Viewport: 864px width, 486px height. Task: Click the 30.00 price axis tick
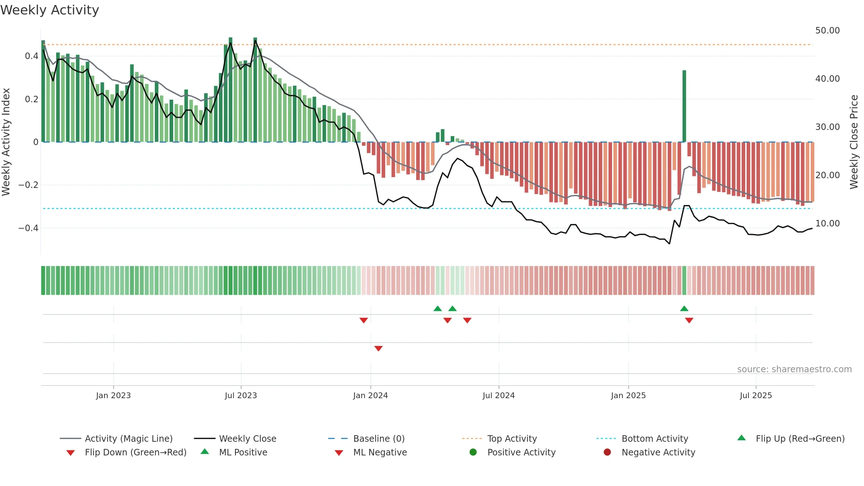[828, 127]
